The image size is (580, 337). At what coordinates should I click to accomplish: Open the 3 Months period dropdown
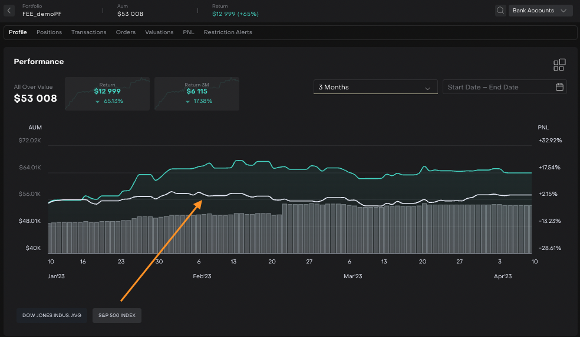coord(375,87)
